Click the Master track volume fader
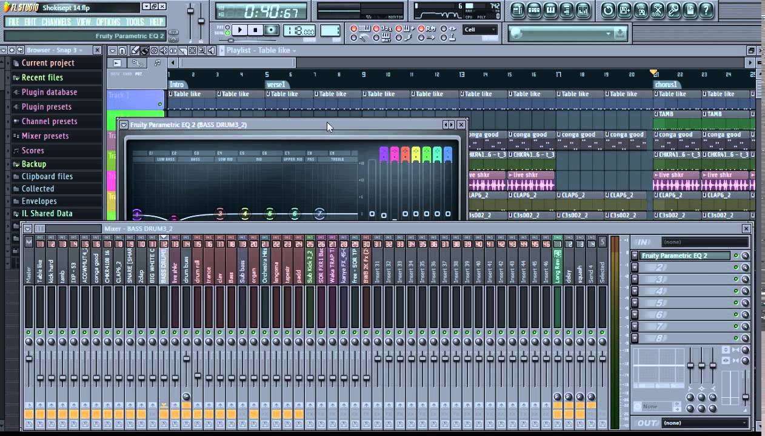 [28, 359]
